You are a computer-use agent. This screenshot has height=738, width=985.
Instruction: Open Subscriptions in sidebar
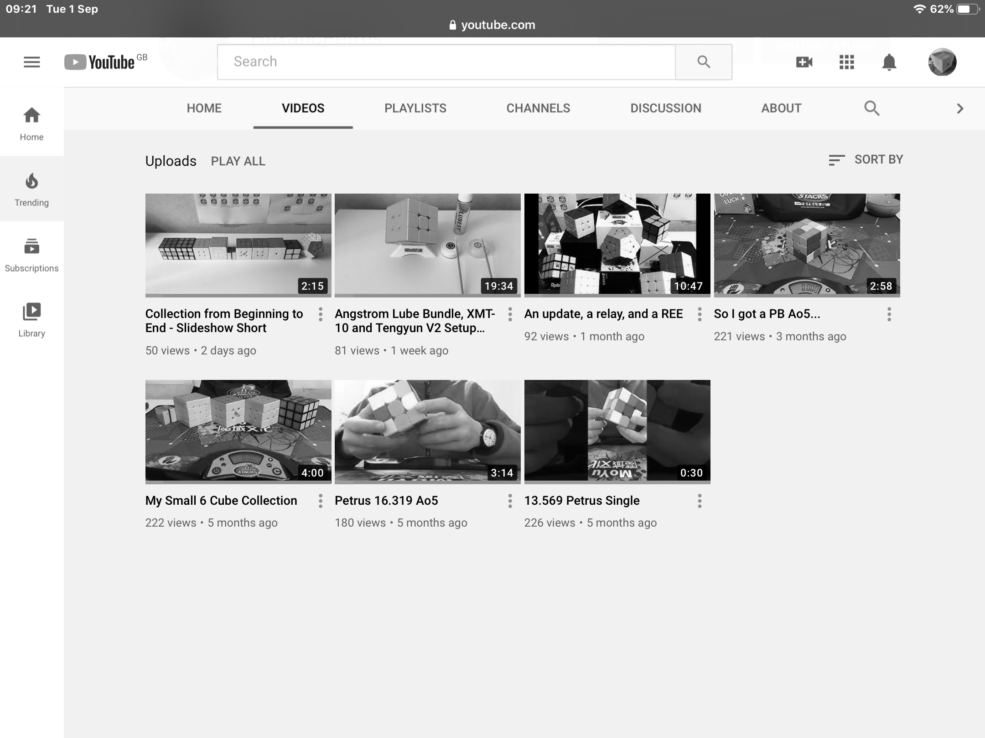coord(31,254)
